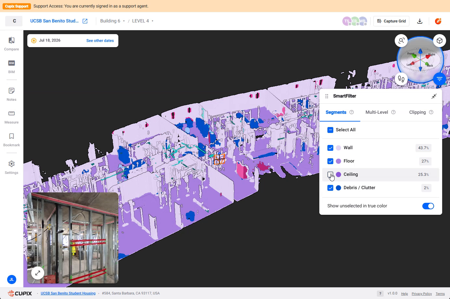
Task: Select the orange camera marker in the 3D view
Action: [219, 159]
